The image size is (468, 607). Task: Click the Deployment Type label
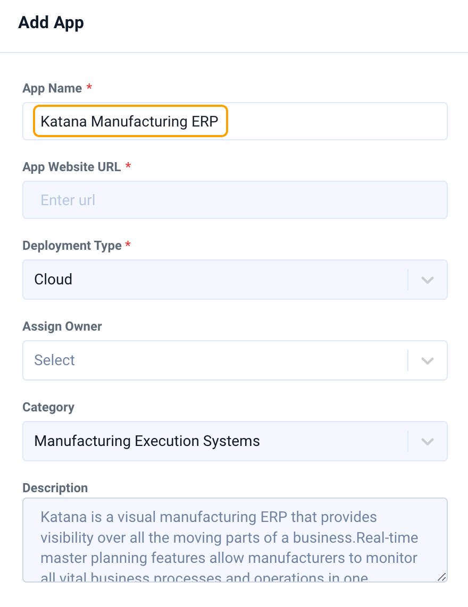[x=72, y=246]
